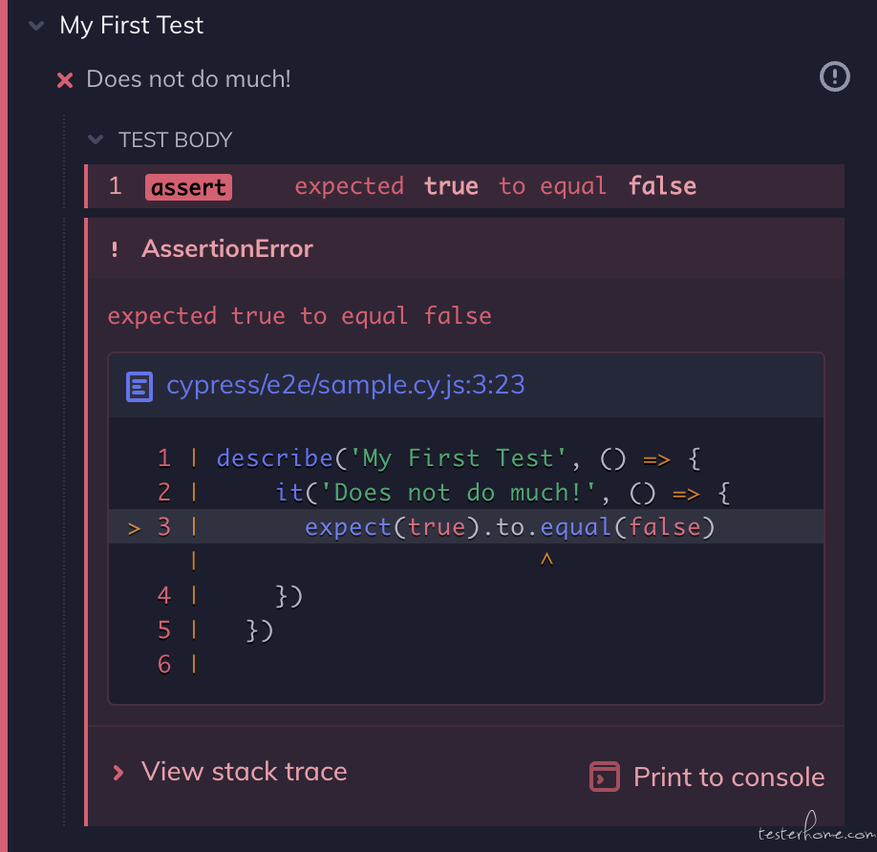Click the expected true to equal false message
877x852 pixels.
point(299,316)
